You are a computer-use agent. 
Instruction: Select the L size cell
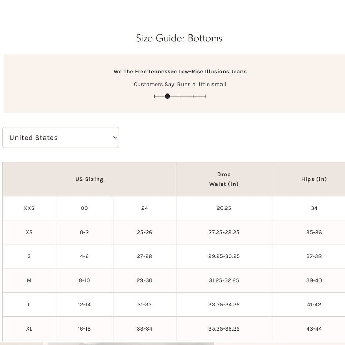coord(29,305)
